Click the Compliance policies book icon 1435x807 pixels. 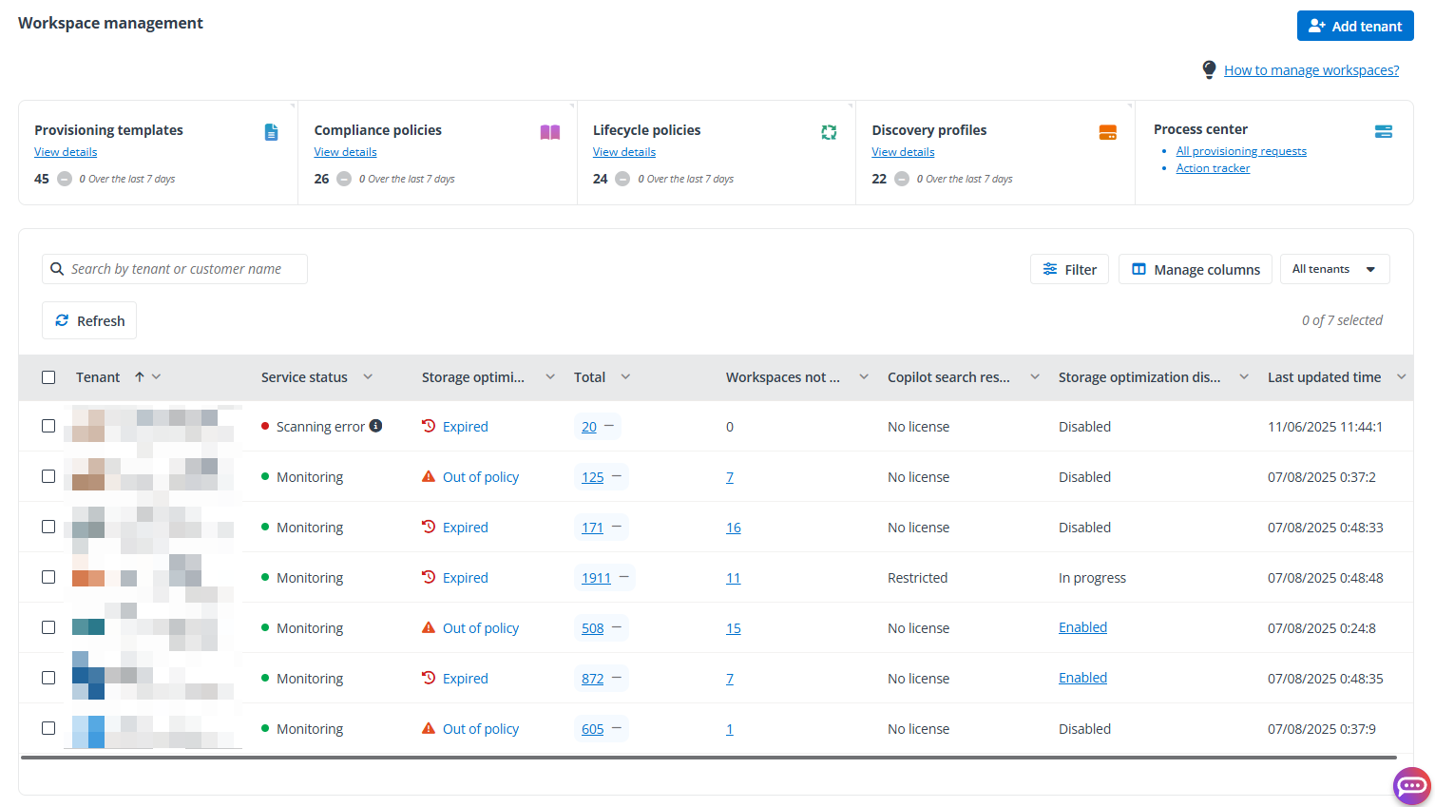coord(550,131)
